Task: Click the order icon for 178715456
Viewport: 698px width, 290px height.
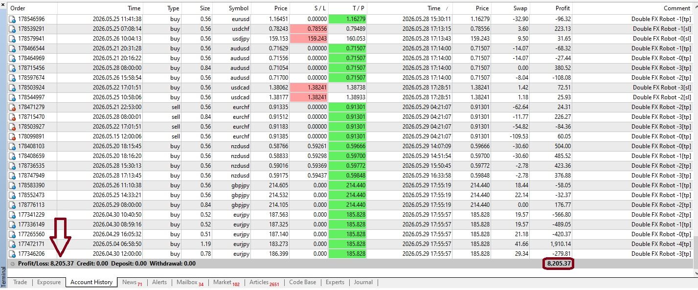Action: [x=13, y=68]
